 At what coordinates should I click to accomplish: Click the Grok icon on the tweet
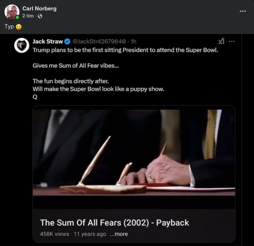[x=221, y=41]
